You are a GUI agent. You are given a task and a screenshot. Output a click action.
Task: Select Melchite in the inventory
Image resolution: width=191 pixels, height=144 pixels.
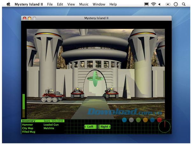click(49, 128)
